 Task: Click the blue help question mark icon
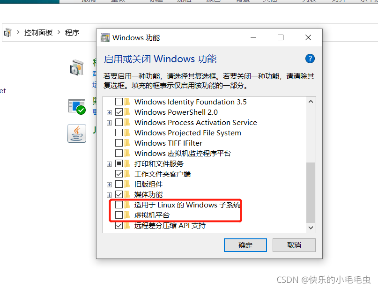click(310, 59)
